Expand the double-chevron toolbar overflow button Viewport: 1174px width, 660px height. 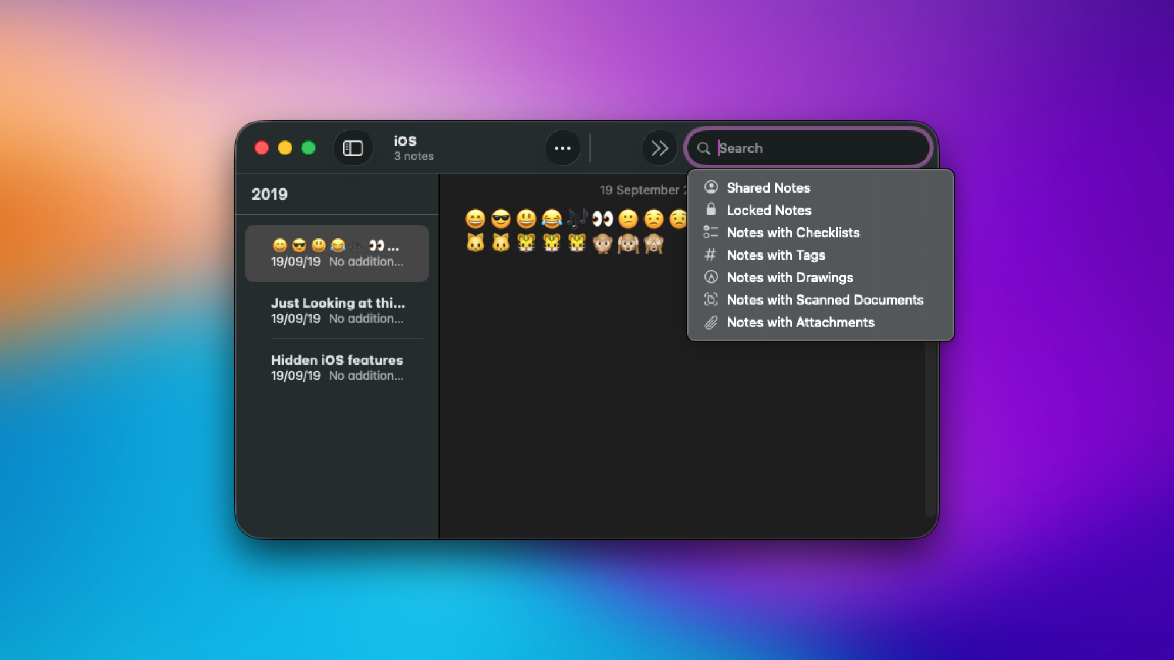click(659, 148)
